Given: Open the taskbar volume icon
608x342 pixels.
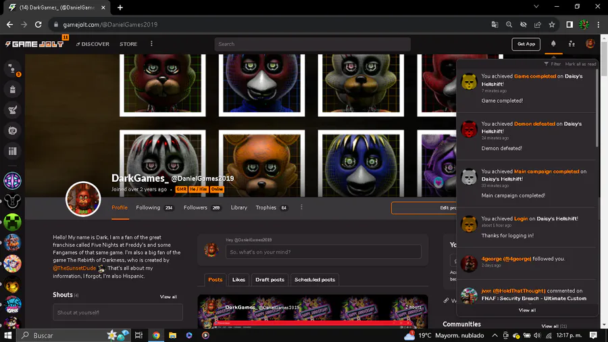Looking at the screenshot, I should (538, 335).
